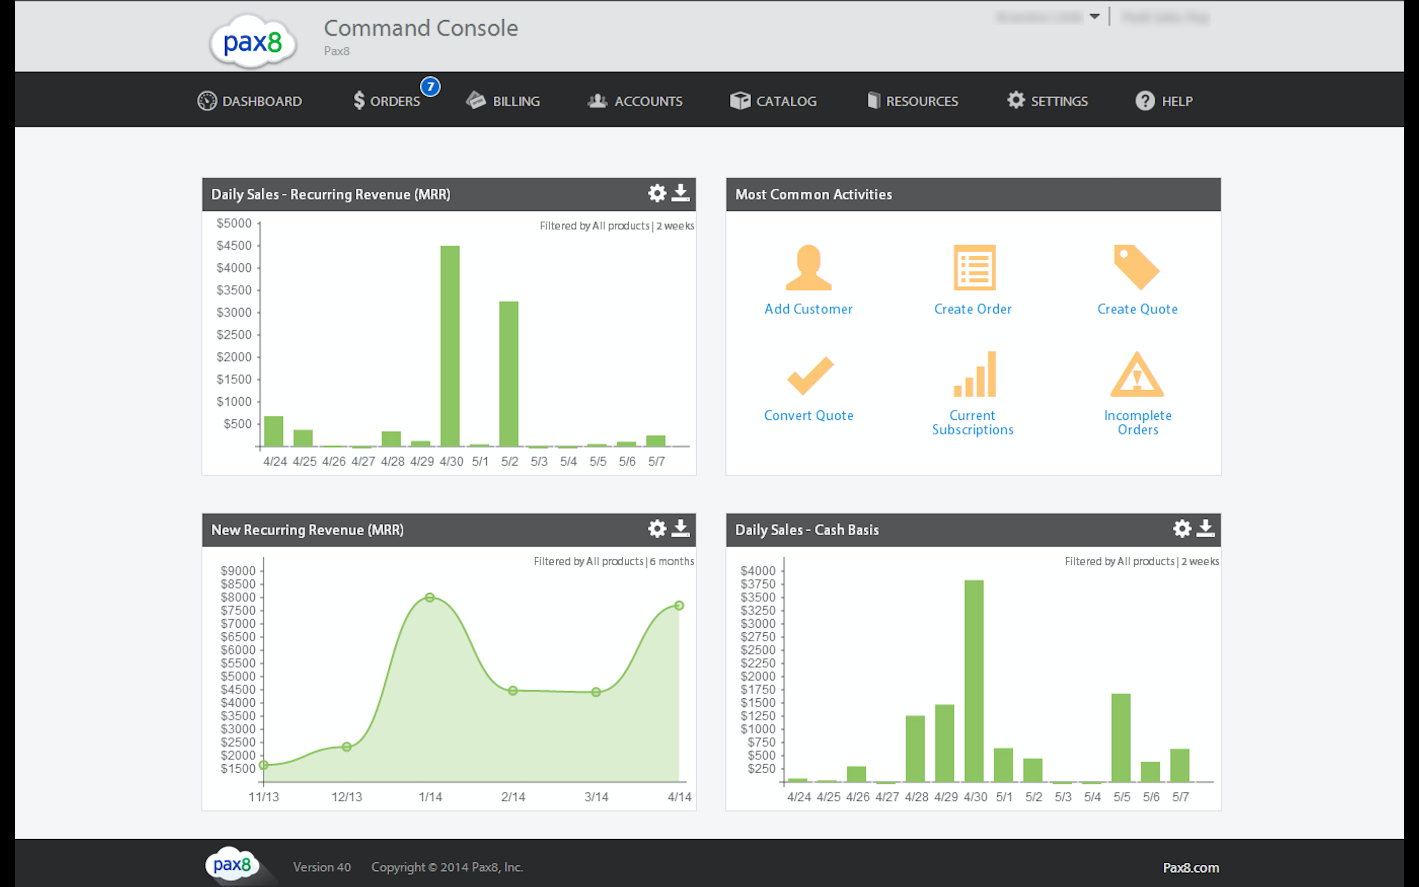
Task: Click the Incomplete Orders warning icon
Action: tap(1136, 375)
